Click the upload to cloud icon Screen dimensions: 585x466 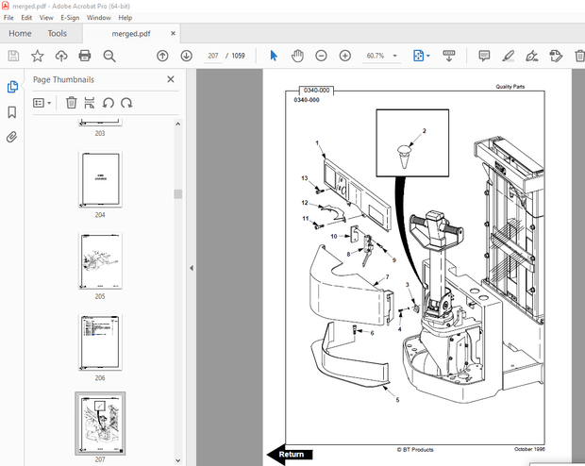click(61, 56)
